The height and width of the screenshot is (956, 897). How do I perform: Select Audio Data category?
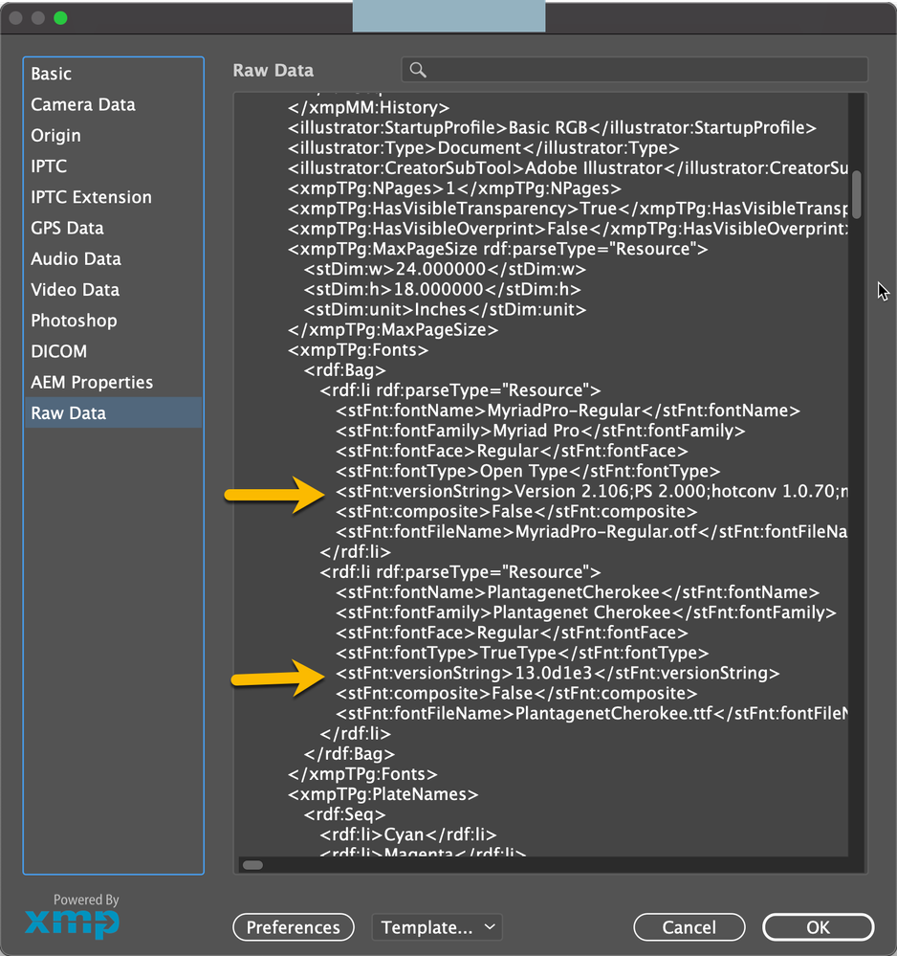113,259
